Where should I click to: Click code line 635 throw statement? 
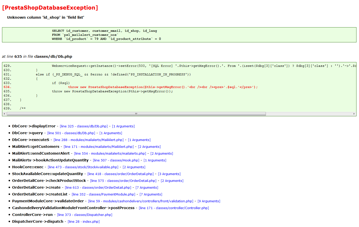point(113,91)
